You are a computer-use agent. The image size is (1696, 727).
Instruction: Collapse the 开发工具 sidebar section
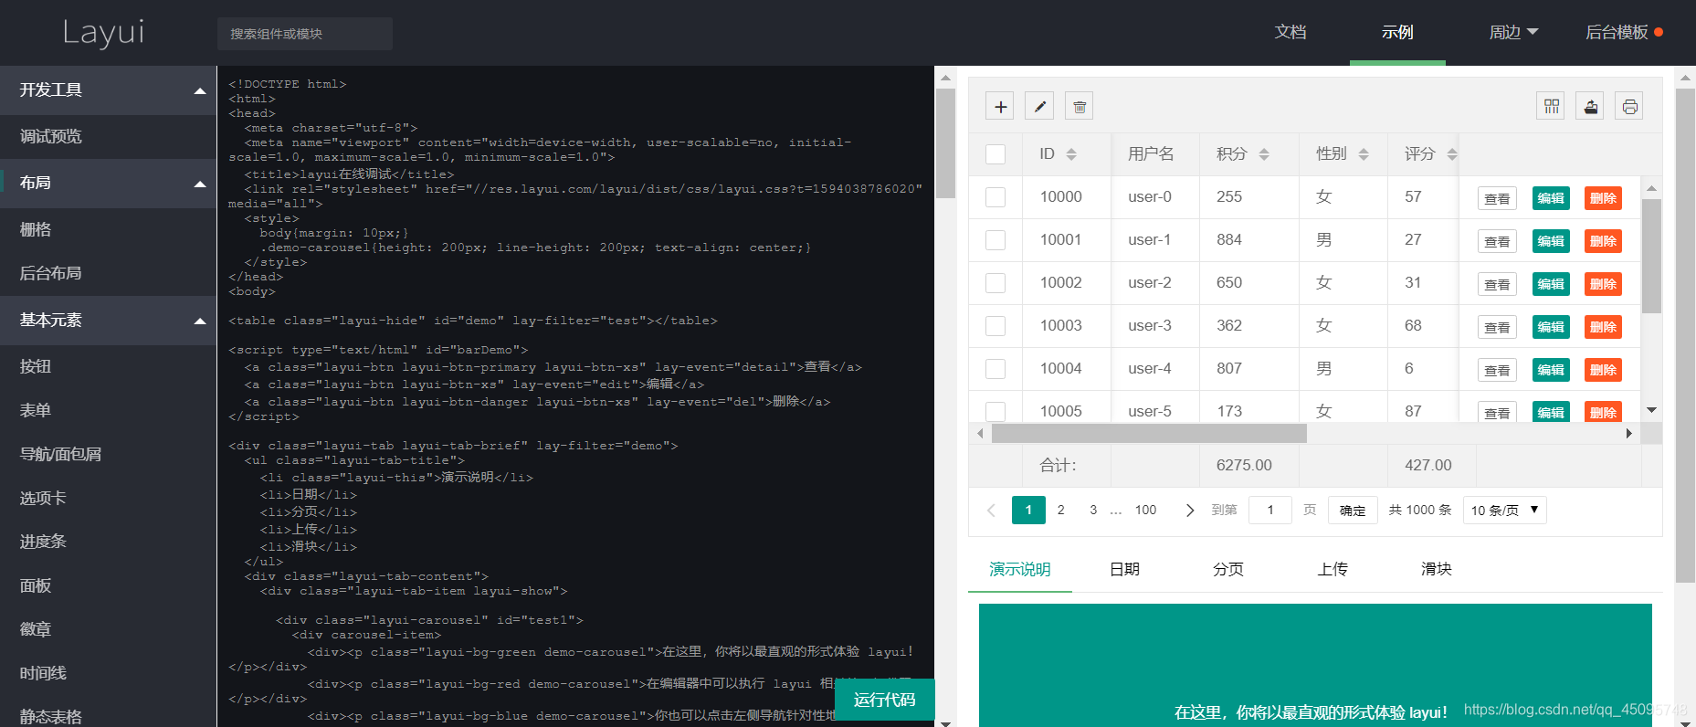point(108,90)
